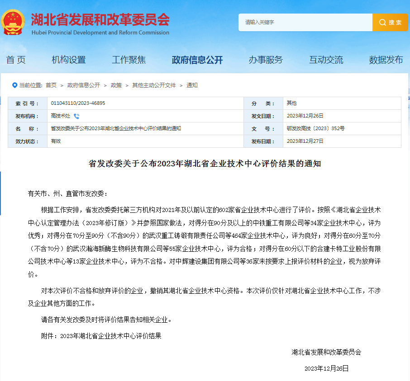Open the 办事服务 navigation menu
The image size is (410, 381).
[266, 60]
